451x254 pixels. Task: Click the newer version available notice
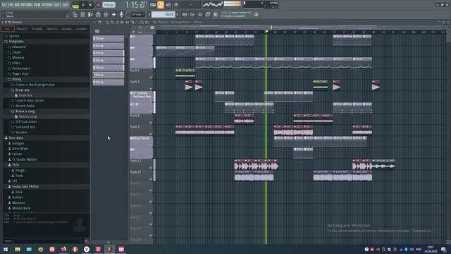(236, 14)
